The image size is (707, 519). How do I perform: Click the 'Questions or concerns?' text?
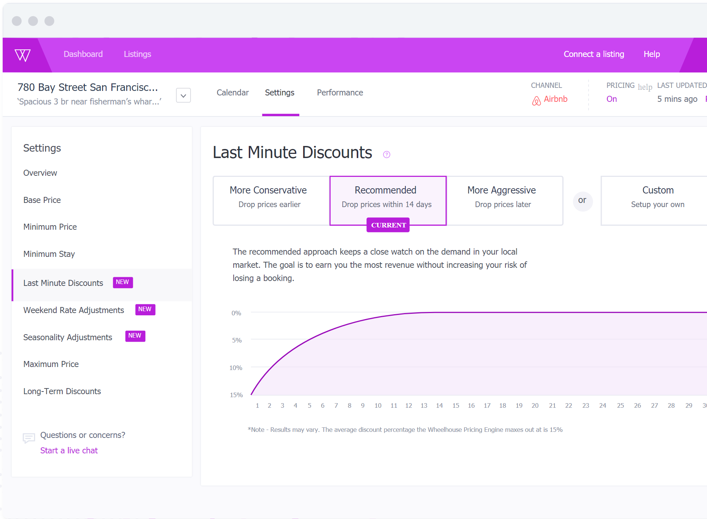click(x=83, y=435)
